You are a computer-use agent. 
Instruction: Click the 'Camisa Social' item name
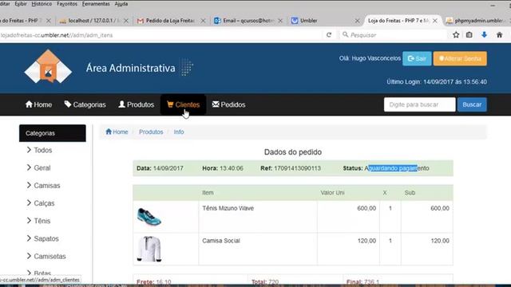click(221, 241)
